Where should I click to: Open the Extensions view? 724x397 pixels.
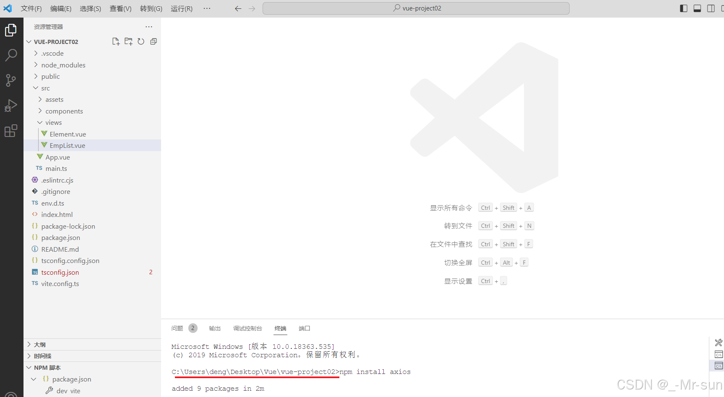[11, 131]
